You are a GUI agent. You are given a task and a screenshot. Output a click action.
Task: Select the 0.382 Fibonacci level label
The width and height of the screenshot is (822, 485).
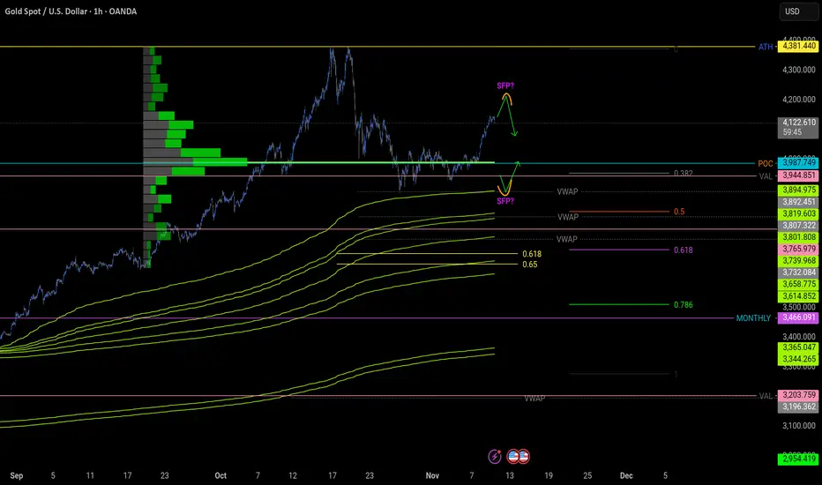coord(683,173)
